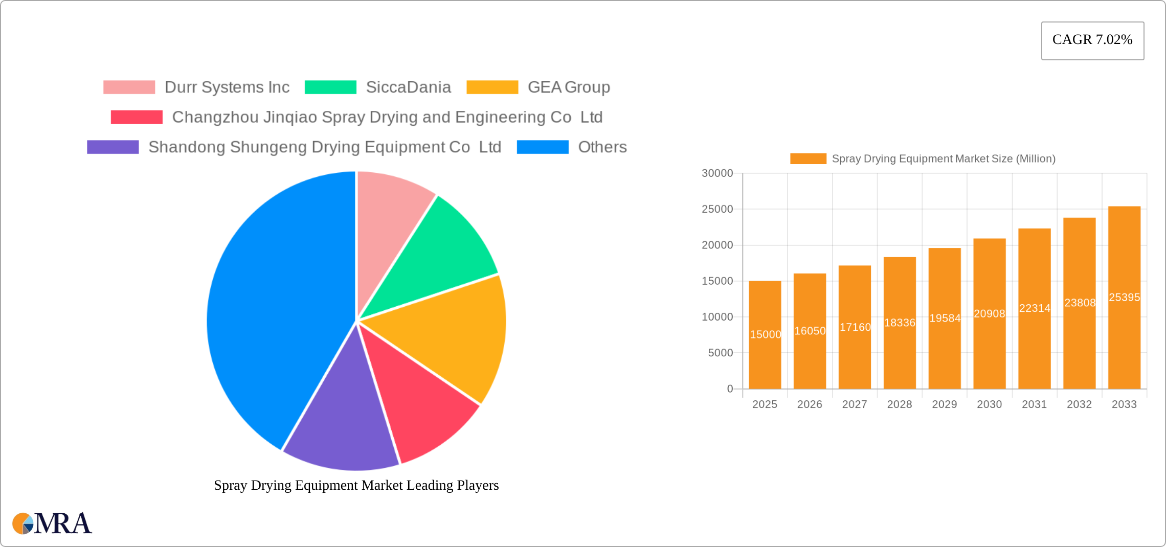Click the pie chart title caption
The width and height of the screenshot is (1166, 547).
(356, 485)
